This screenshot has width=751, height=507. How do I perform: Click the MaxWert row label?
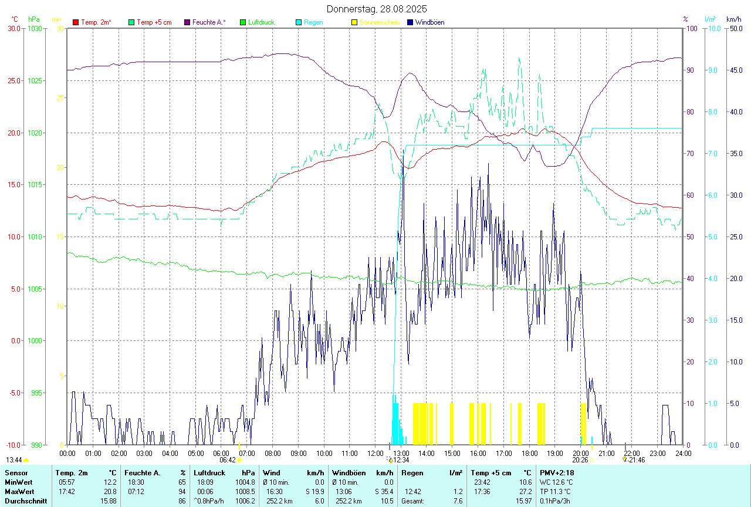point(20,492)
